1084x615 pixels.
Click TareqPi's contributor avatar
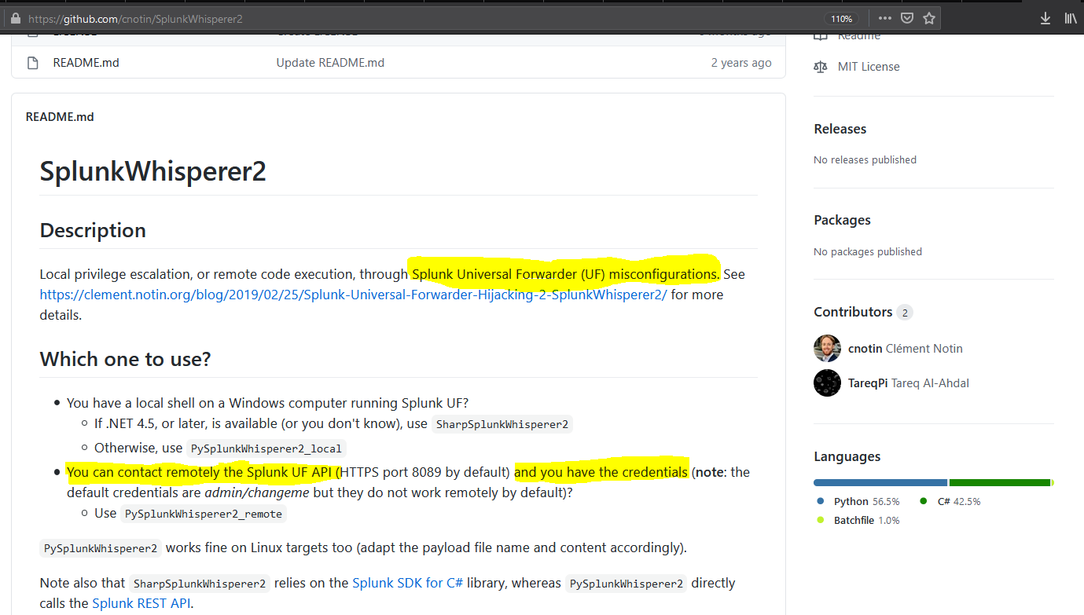point(827,383)
